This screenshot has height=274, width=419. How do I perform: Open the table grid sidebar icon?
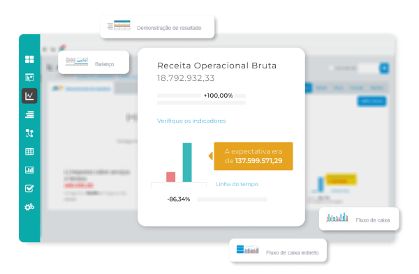pos(29,151)
